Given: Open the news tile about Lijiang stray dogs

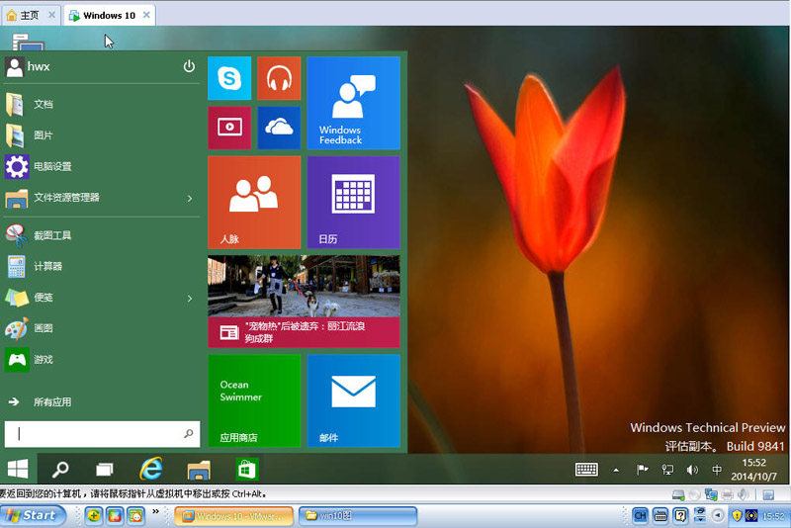Looking at the screenshot, I should (x=304, y=302).
